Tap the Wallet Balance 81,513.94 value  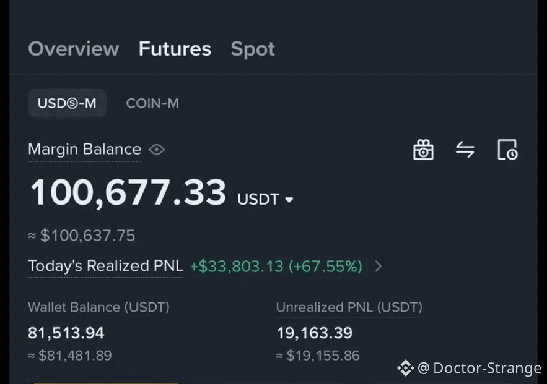66,333
